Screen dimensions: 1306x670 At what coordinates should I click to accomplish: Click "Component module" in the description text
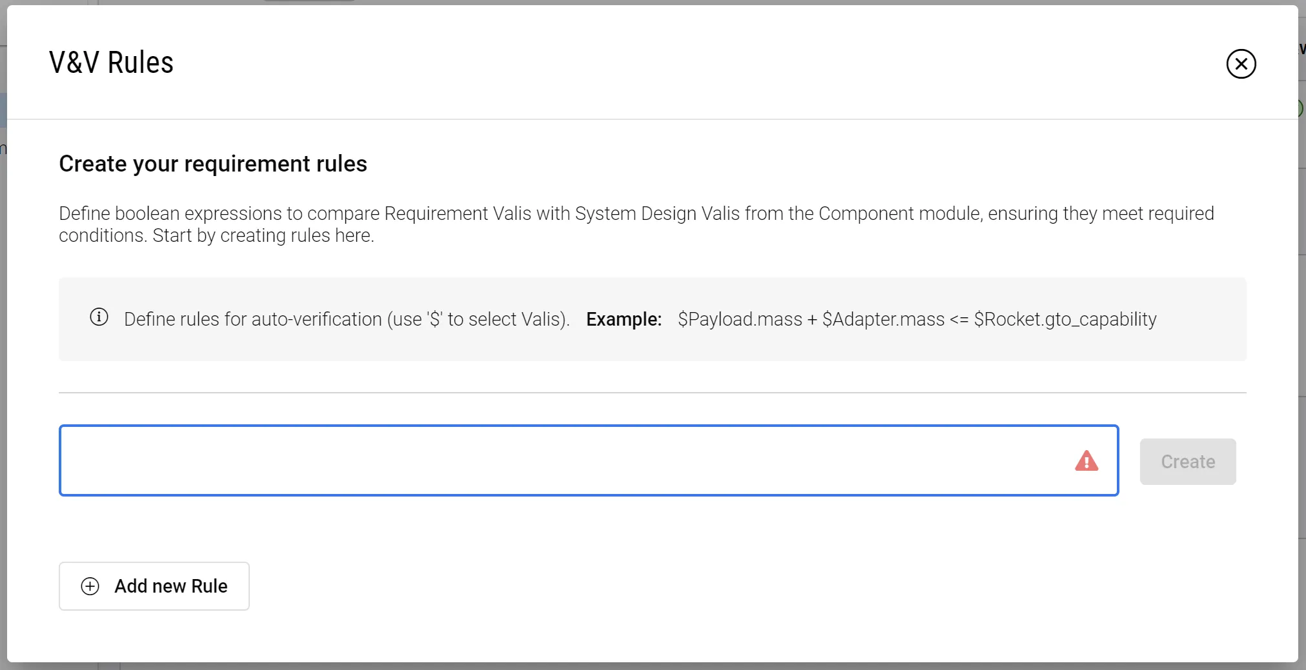899,213
